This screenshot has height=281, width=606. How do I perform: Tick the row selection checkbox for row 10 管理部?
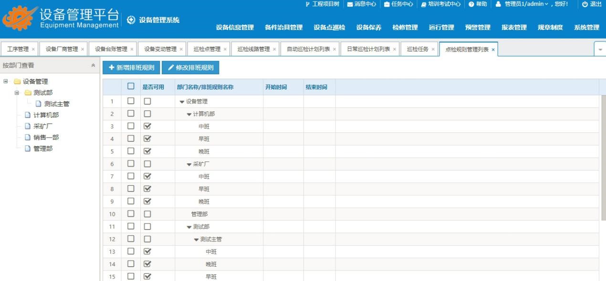(131, 214)
